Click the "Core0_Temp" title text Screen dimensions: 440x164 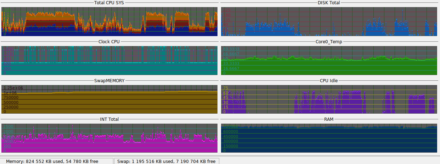328,41
